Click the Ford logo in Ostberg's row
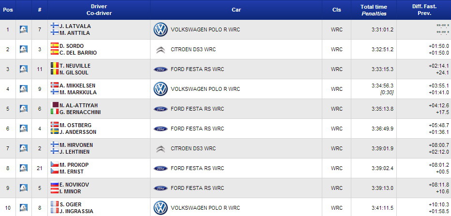The image size is (451, 216). pos(161,129)
